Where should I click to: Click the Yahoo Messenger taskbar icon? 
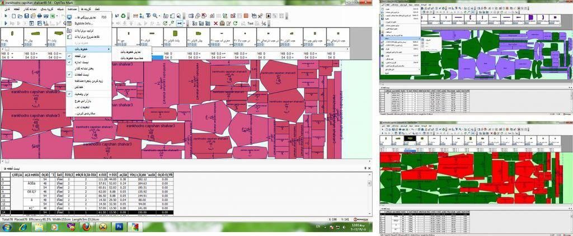[70, 227]
